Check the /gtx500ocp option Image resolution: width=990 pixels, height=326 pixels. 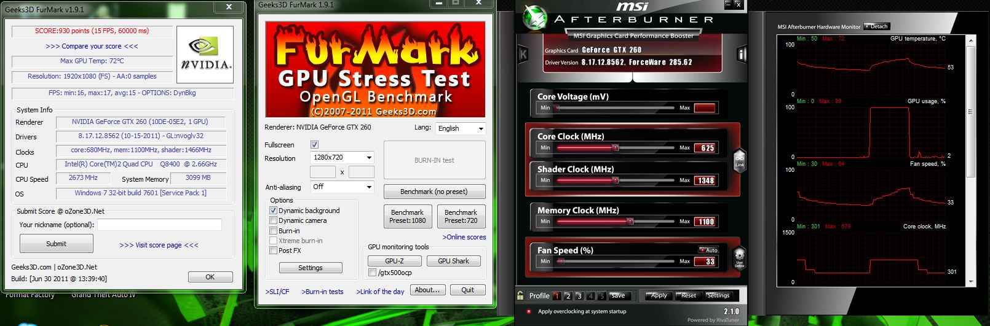[372, 273]
